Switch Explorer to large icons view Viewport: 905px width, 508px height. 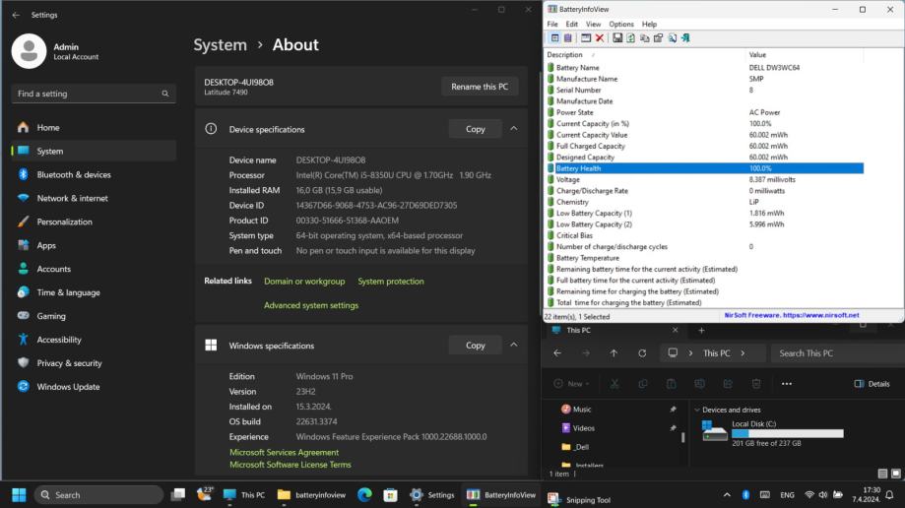pos(894,474)
